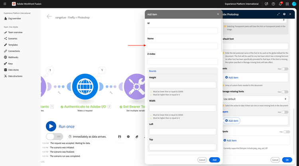
Task: Toggle the map switch for Outputs
Action: point(287,132)
